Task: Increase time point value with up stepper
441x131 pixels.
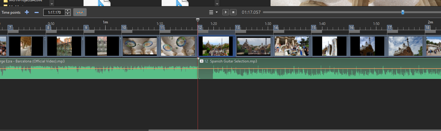Action: (68, 11)
